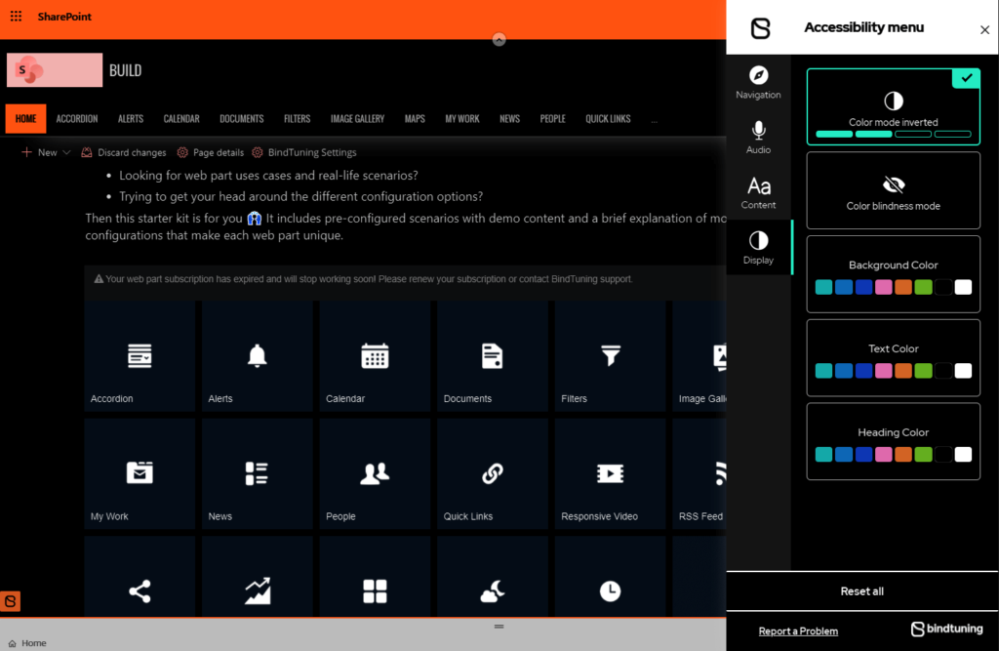Go to the MAPS nav item
This screenshot has width=999, height=651.
point(415,119)
